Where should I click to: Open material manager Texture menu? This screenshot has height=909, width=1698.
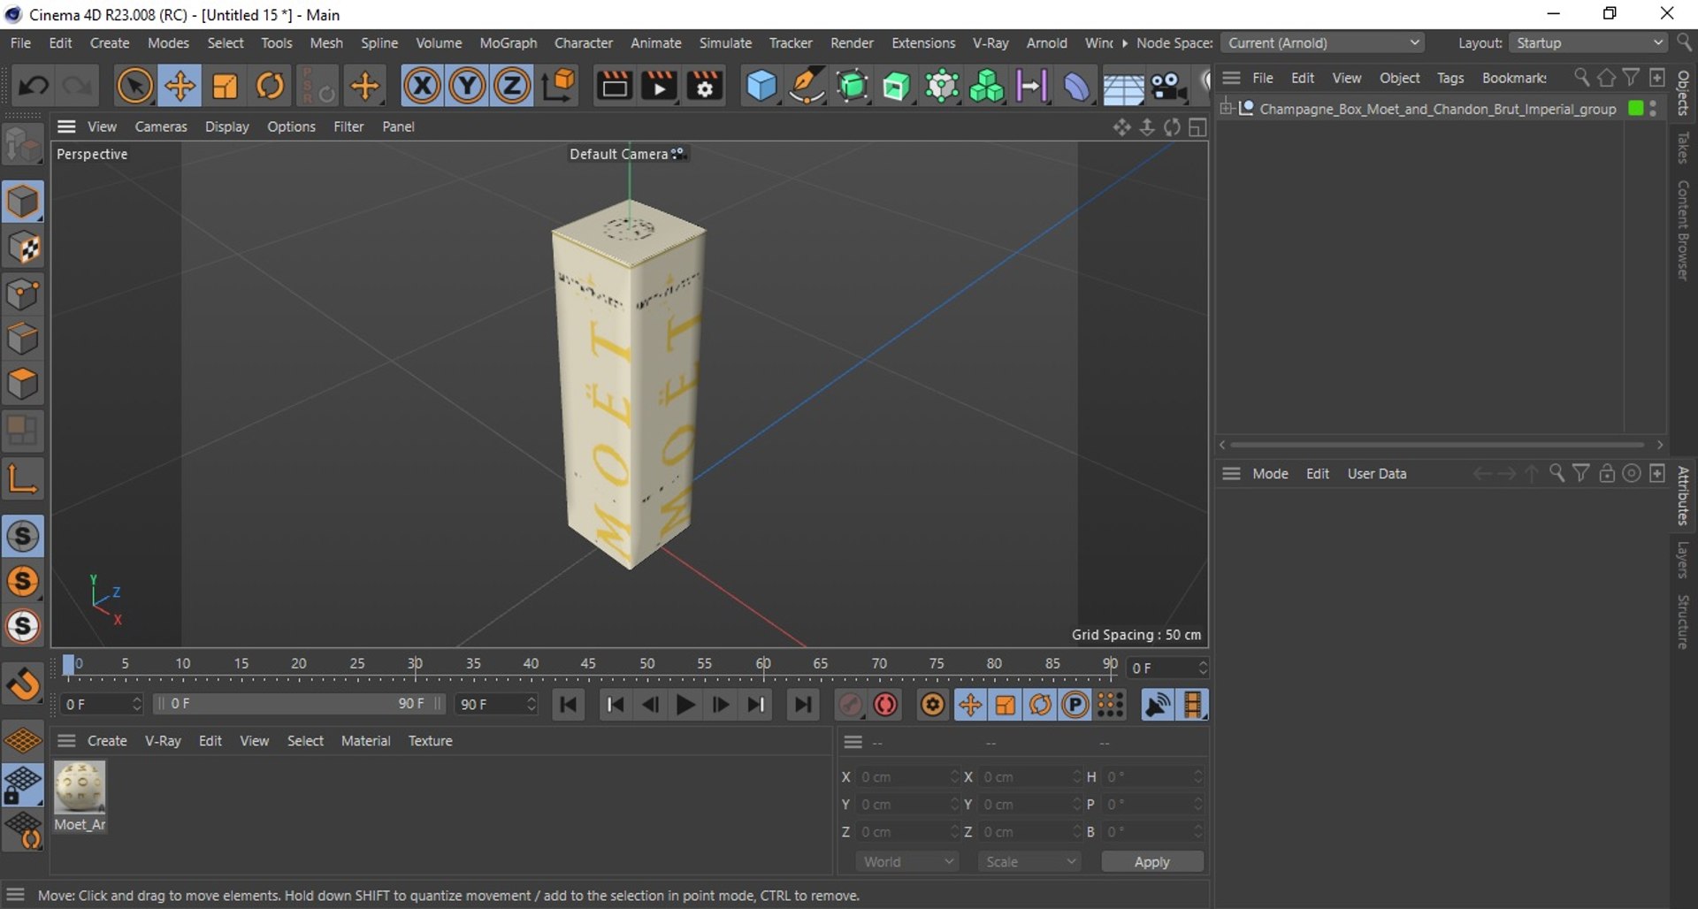(x=430, y=741)
